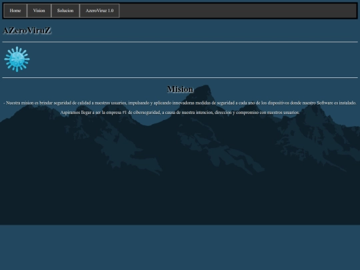Click the Mision heading

[180, 89]
